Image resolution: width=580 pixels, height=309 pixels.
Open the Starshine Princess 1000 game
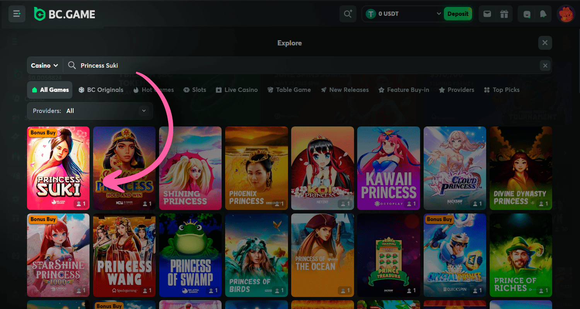tap(58, 255)
